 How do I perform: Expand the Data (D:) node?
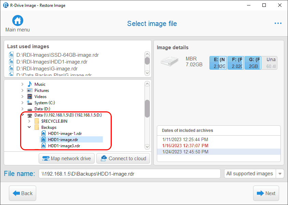click(x=23, y=109)
